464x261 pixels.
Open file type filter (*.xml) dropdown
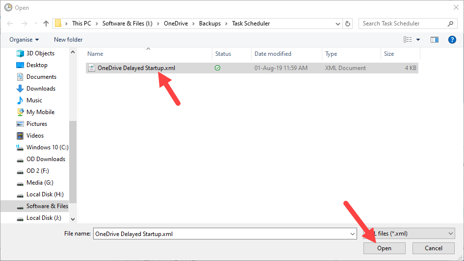[x=409, y=234]
